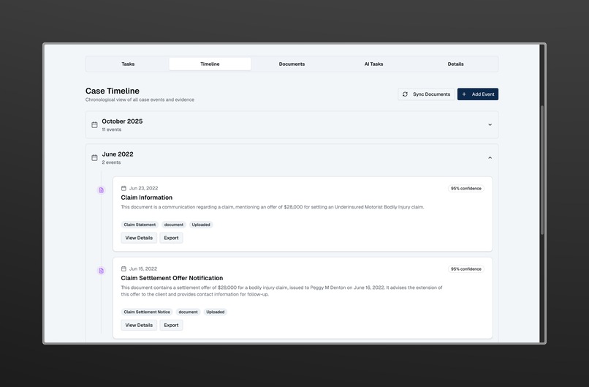Click the page vertical scrollbar thumb
The image size is (589, 387).
[x=542, y=170]
